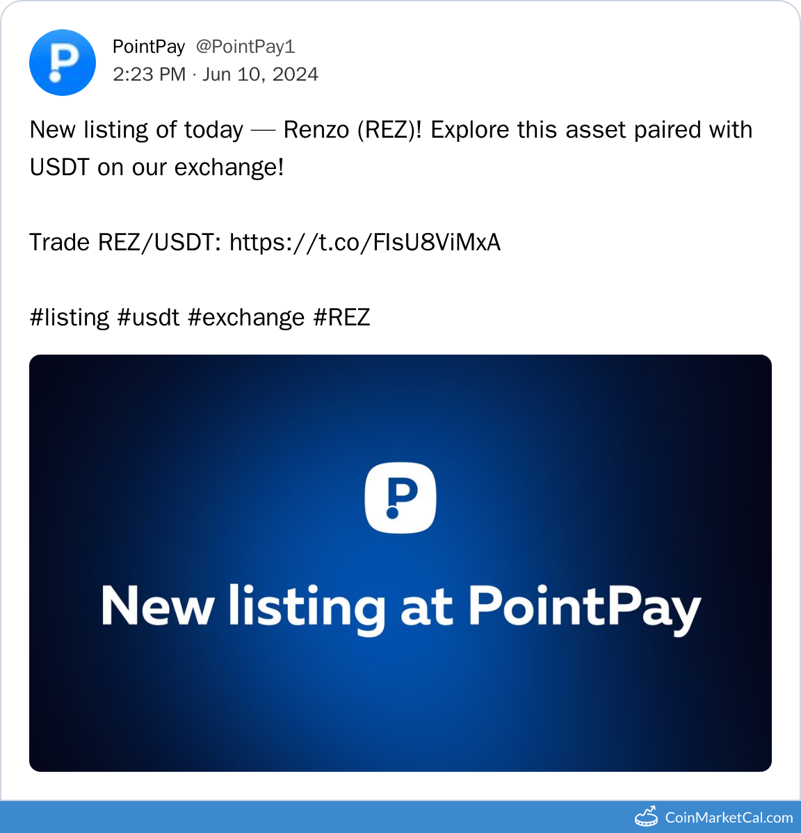The width and height of the screenshot is (801, 833).
Task: Click the Jun 10, 2024 date
Action: point(261,74)
